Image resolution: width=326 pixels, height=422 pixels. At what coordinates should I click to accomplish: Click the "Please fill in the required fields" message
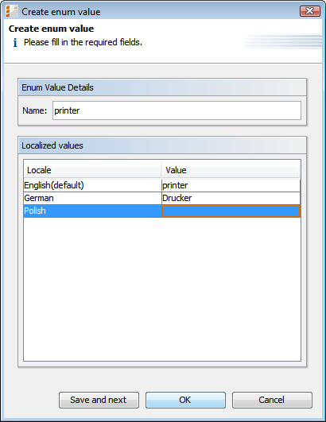[x=83, y=43]
